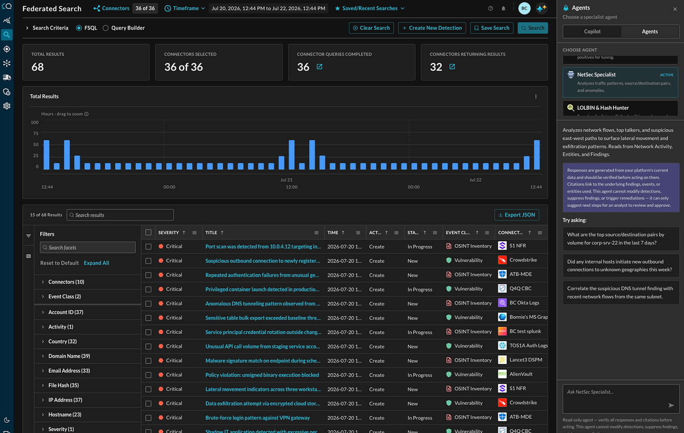
Task: Click the LOLBIN & Hash Hunter agent icon
Action: click(571, 108)
